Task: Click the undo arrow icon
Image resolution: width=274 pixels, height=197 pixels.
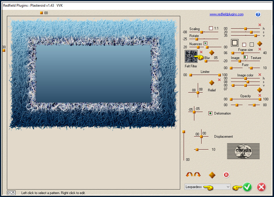Action: (189, 174)
